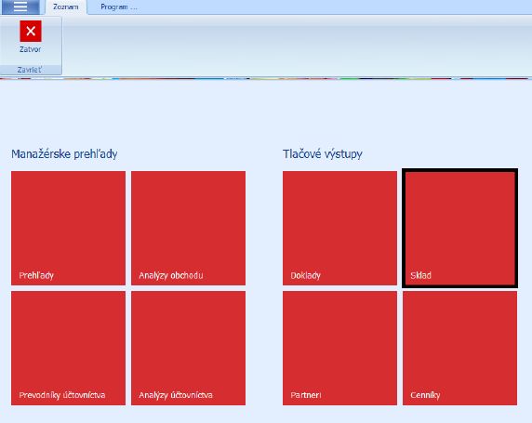
Task: Open the Partneri tile
Action: pos(339,348)
